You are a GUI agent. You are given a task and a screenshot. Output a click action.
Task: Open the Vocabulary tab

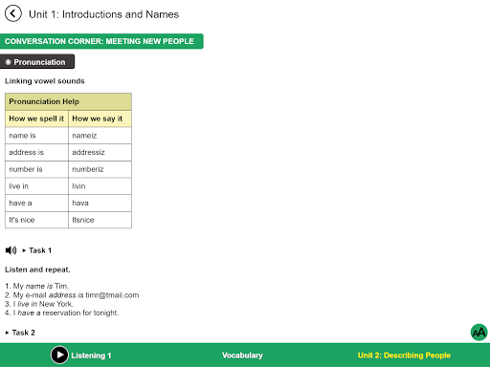(242, 356)
